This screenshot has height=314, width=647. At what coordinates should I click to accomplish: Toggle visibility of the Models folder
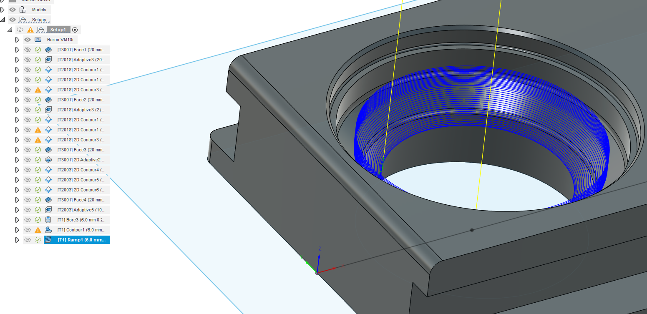coord(13,9)
